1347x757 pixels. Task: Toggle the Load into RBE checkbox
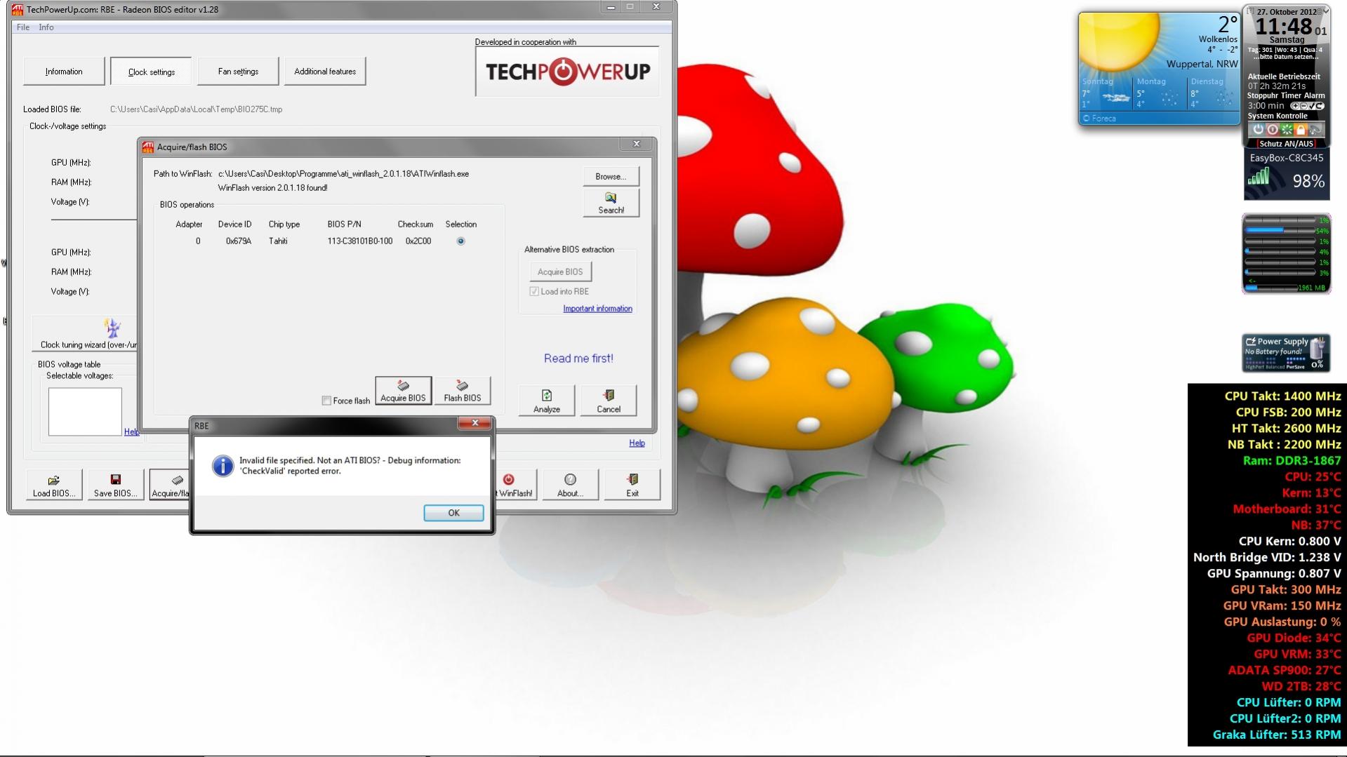(x=534, y=291)
